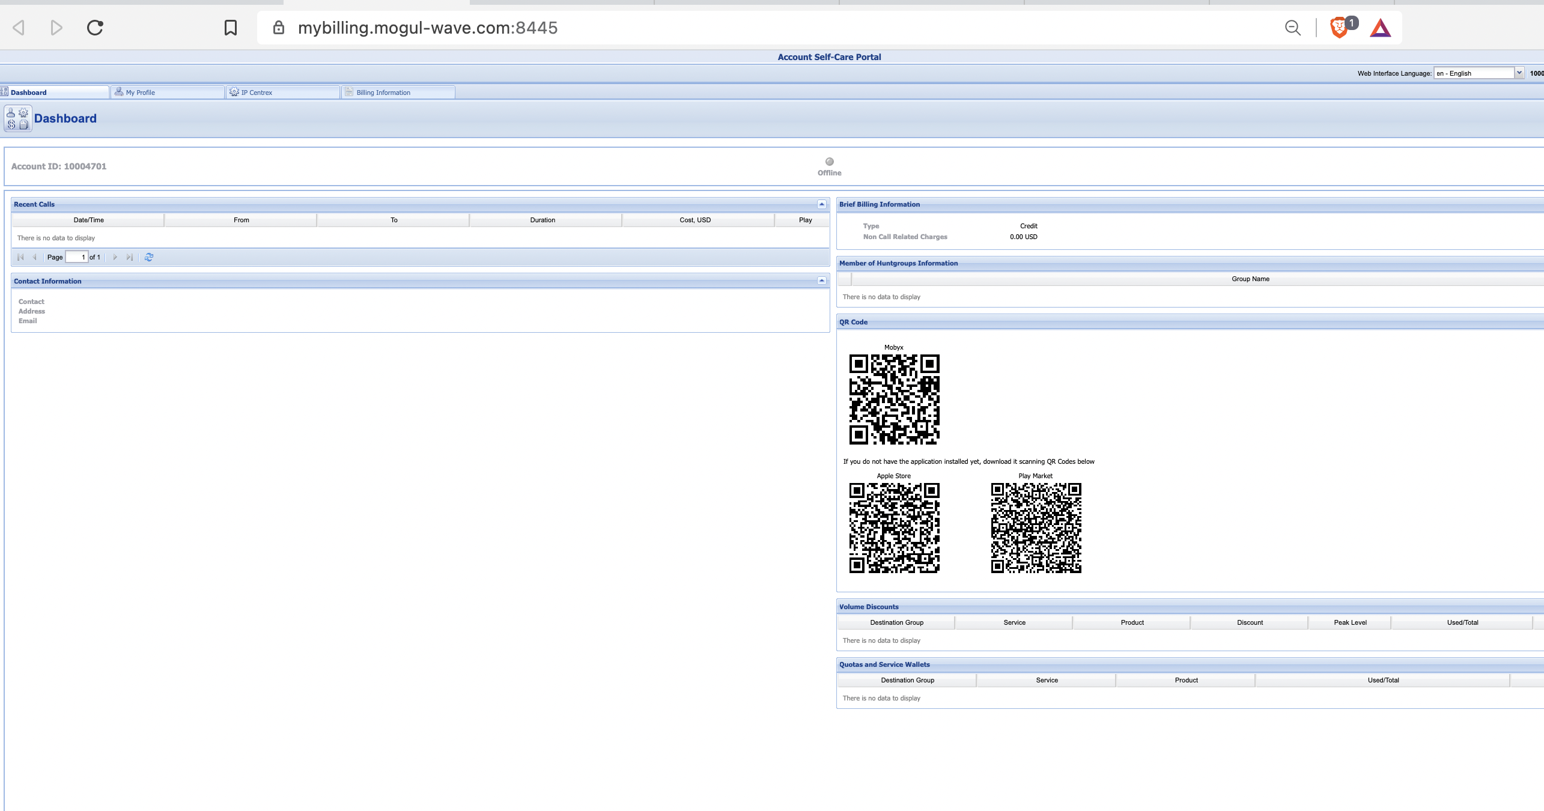
Task: Click the padlock site security icon
Action: 278,28
